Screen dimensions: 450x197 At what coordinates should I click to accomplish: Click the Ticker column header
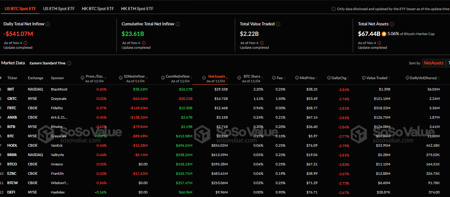coord(12,78)
